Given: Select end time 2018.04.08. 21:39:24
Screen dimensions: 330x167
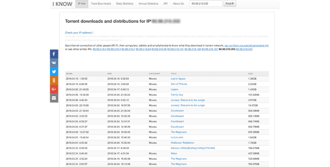Looking at the screenshot, I should click(119, 95).
